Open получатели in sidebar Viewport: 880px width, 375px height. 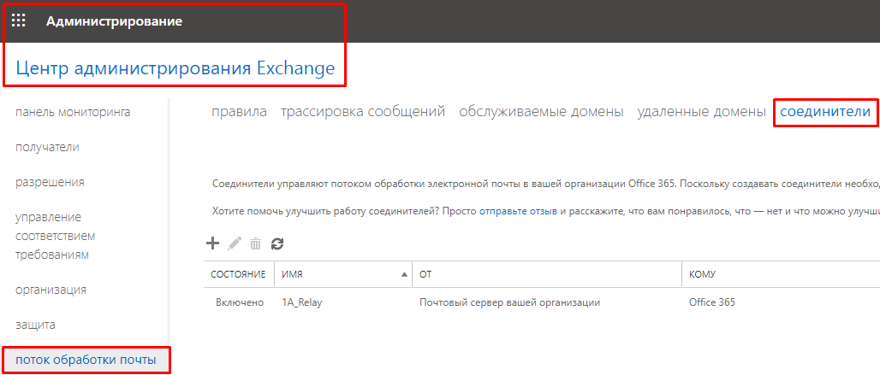pos(47,147)
